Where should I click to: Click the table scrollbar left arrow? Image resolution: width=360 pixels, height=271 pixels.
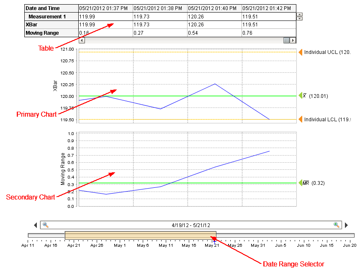coord(82,41)
